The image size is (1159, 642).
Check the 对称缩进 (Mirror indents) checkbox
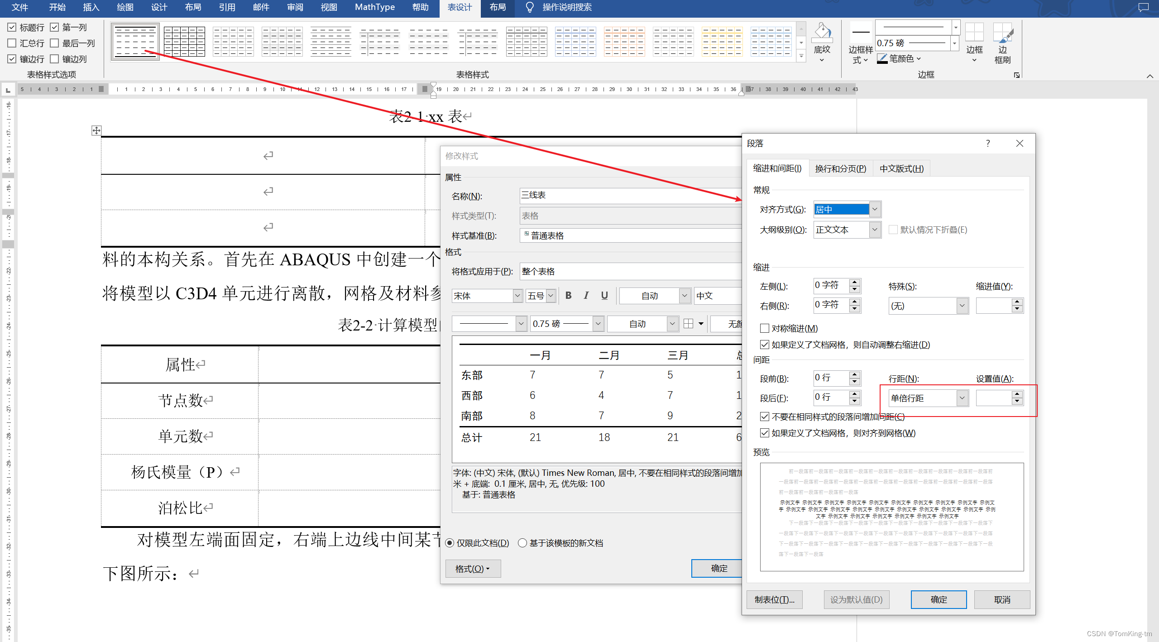(765, 328)
